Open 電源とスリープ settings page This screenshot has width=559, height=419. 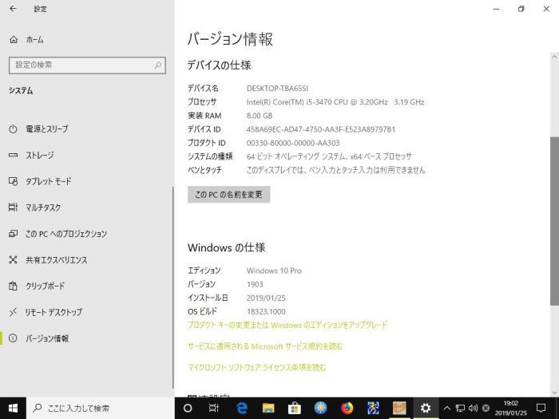click(46, 129)
